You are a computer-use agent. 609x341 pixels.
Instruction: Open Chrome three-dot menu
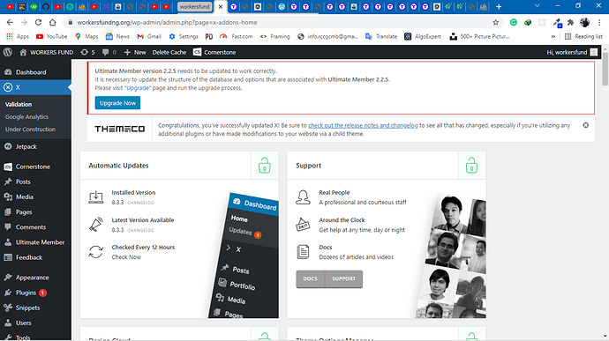click(599, 23)
